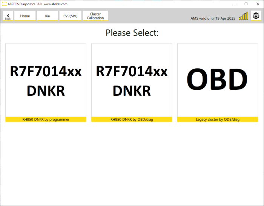Viewport: 264px width, 206px height.
Task: Click the 'Please Select:' heading
Action: pyautogui.click(x=132, y=33)
